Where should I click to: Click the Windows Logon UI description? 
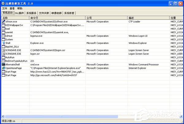[138, 36]
